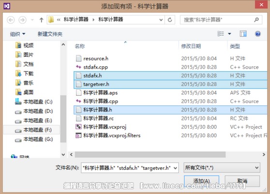Screen dimensions: 270x194
Task: Select 桌面 folder in navigation pane
Action: (x=24, y=92)
